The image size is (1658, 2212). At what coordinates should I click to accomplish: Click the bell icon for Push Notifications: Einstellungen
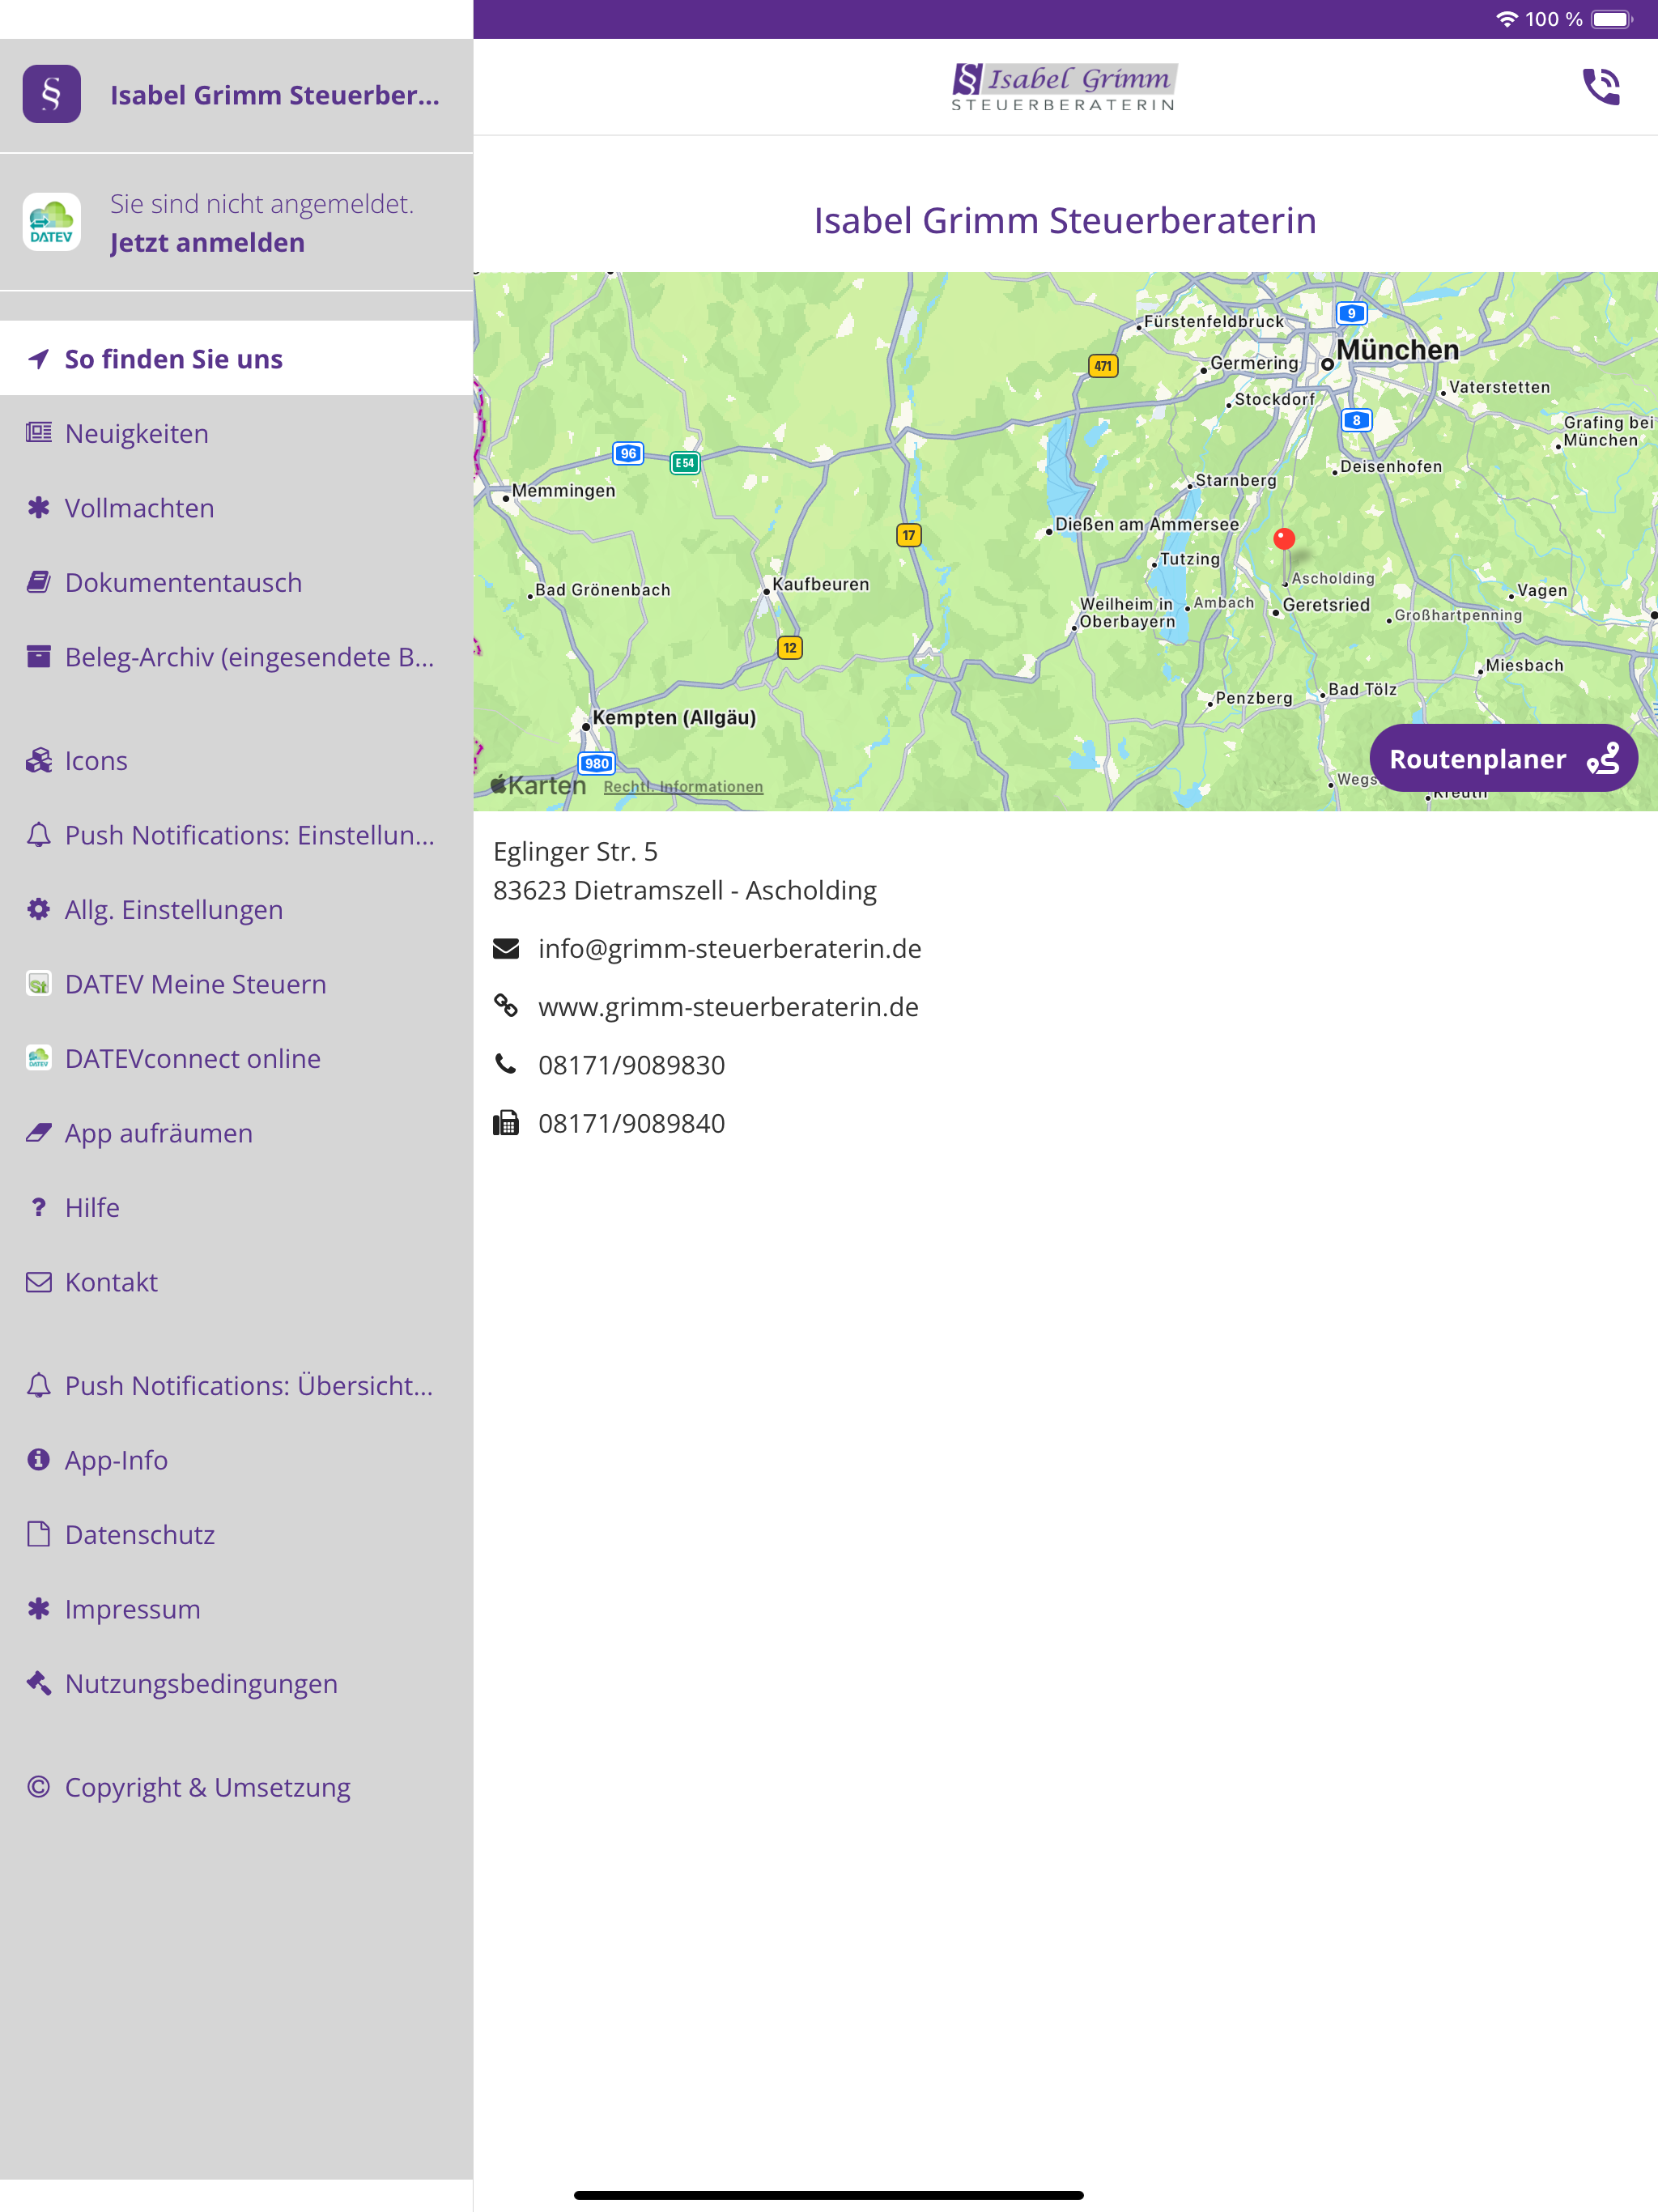[x=39, y=835]
